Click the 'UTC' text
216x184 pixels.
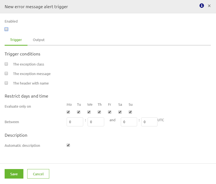[x=161, y=120]
